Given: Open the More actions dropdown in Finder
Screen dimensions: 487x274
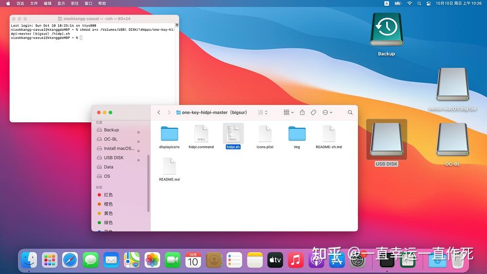Looking at the screenshot, I should (x=328, y=112).
